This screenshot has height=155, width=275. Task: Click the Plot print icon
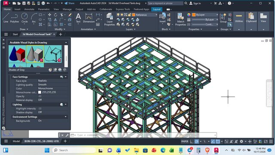[x=43, y=3]
